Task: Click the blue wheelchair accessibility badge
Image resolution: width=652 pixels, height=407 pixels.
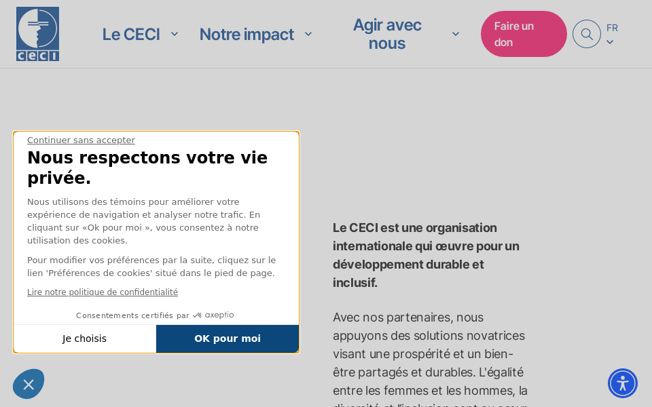Action: (622, 383)
